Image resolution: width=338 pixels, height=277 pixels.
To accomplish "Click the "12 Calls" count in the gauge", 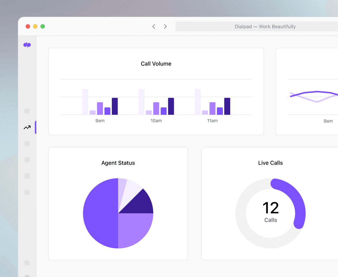I will pyautogui.click(x=271, y=212).
